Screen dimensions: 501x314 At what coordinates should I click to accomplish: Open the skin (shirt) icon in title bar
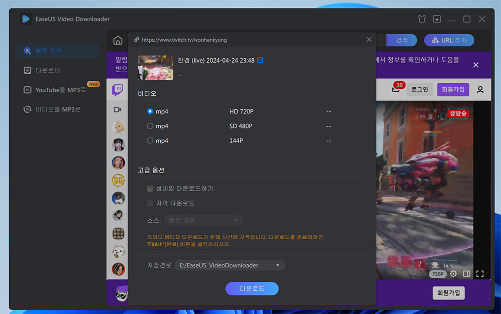422,19
